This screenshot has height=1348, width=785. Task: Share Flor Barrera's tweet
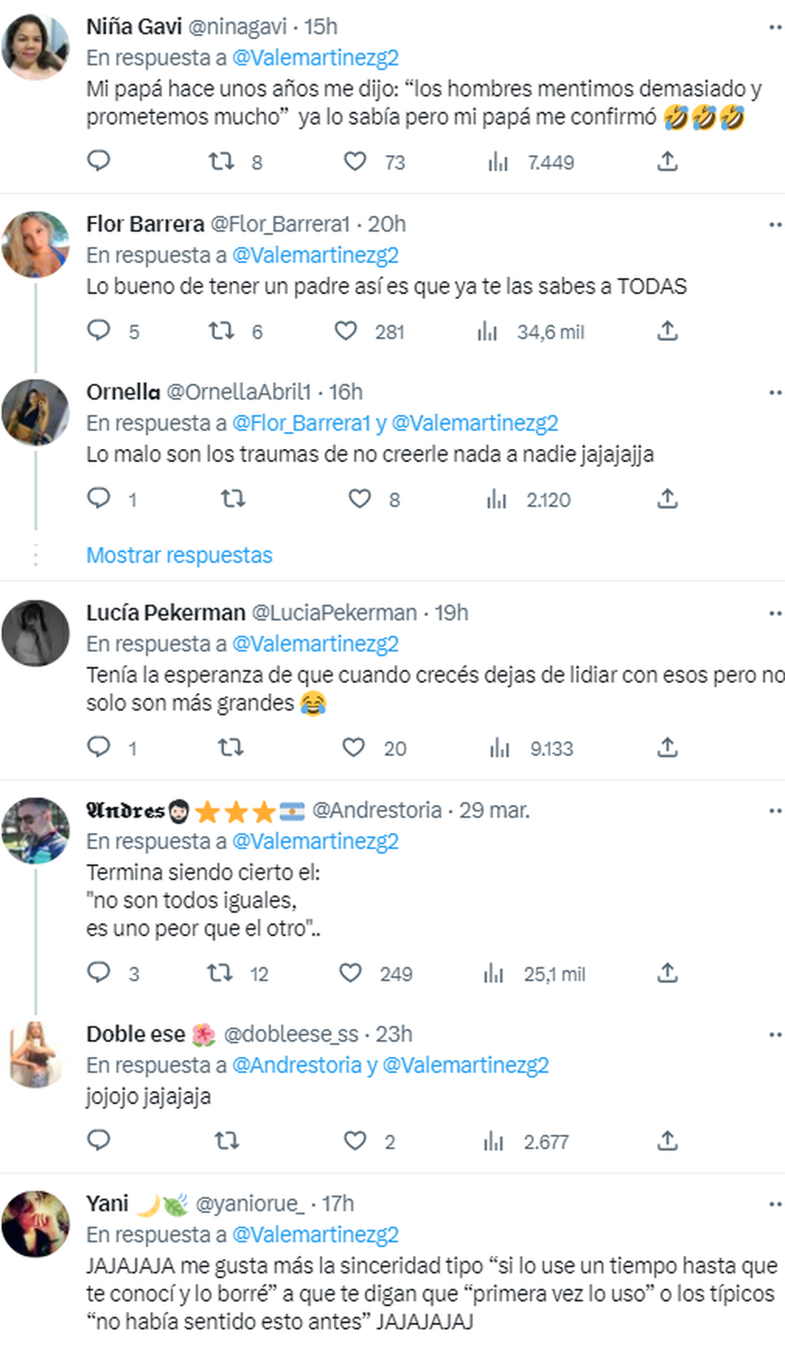(667, 331)
